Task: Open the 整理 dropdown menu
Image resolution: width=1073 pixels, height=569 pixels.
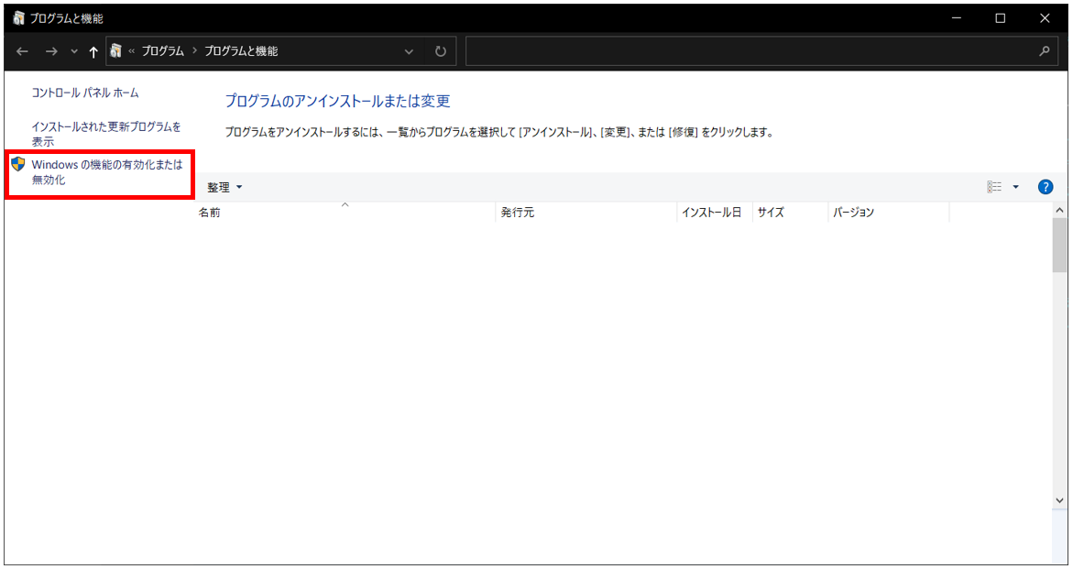Action: point(224,188)
